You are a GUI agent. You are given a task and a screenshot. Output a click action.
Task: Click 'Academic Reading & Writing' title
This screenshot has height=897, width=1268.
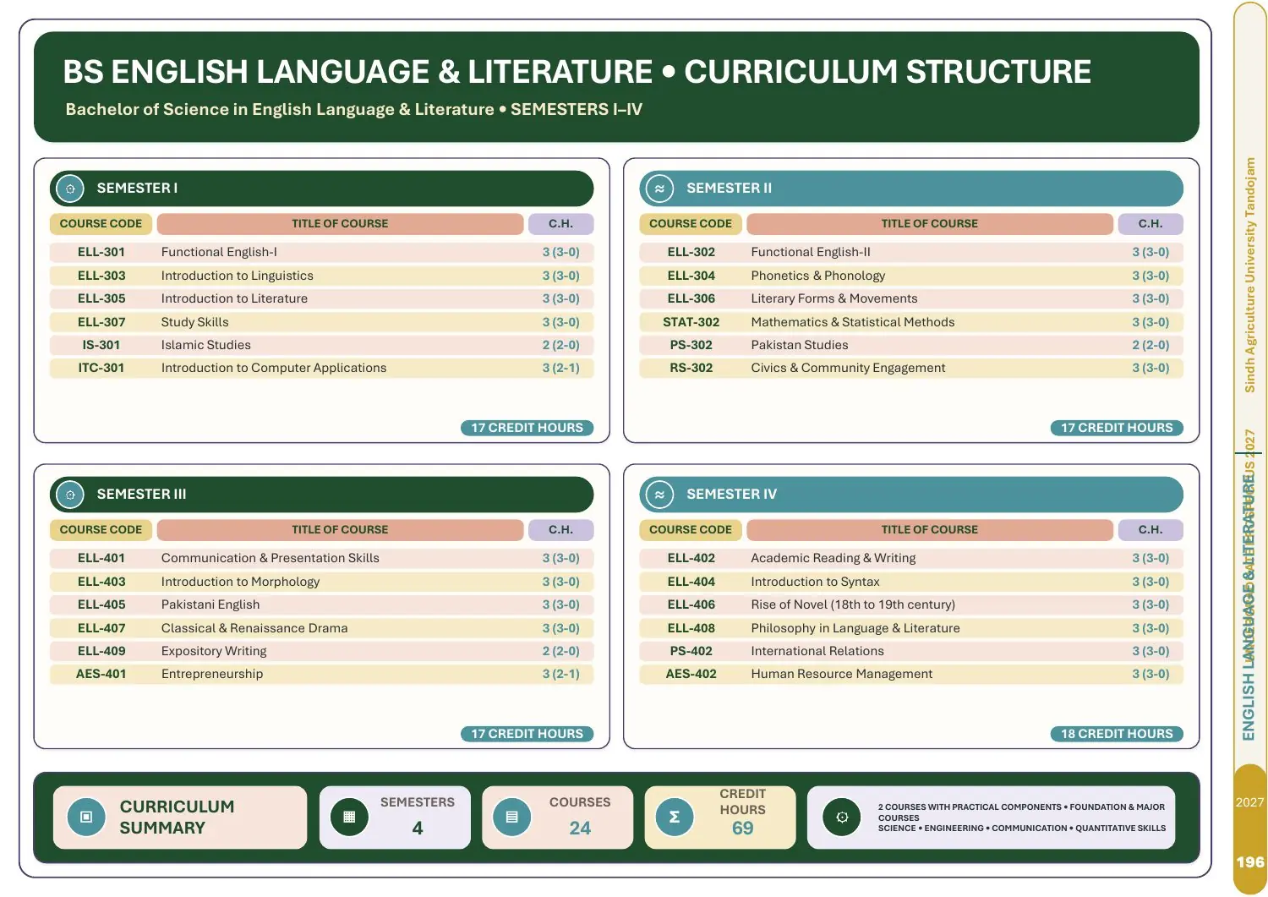pyautogui.click(x=833, y=558)
